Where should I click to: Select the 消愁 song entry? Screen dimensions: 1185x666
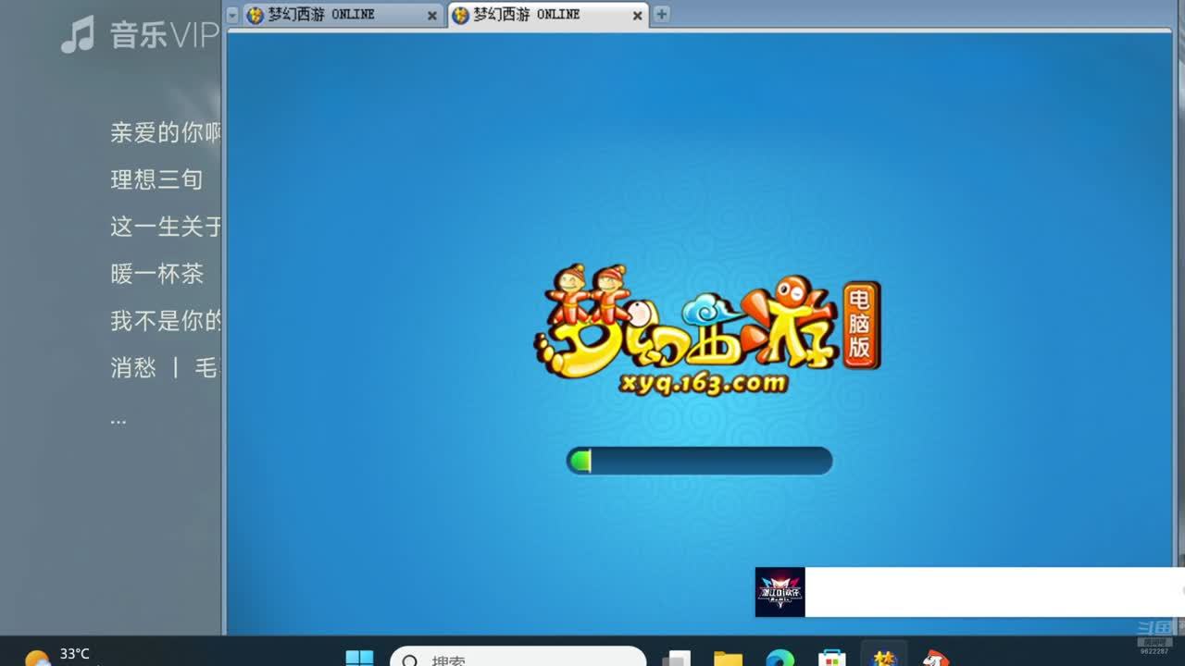166,368
